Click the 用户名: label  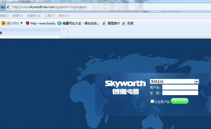(155, 87)
